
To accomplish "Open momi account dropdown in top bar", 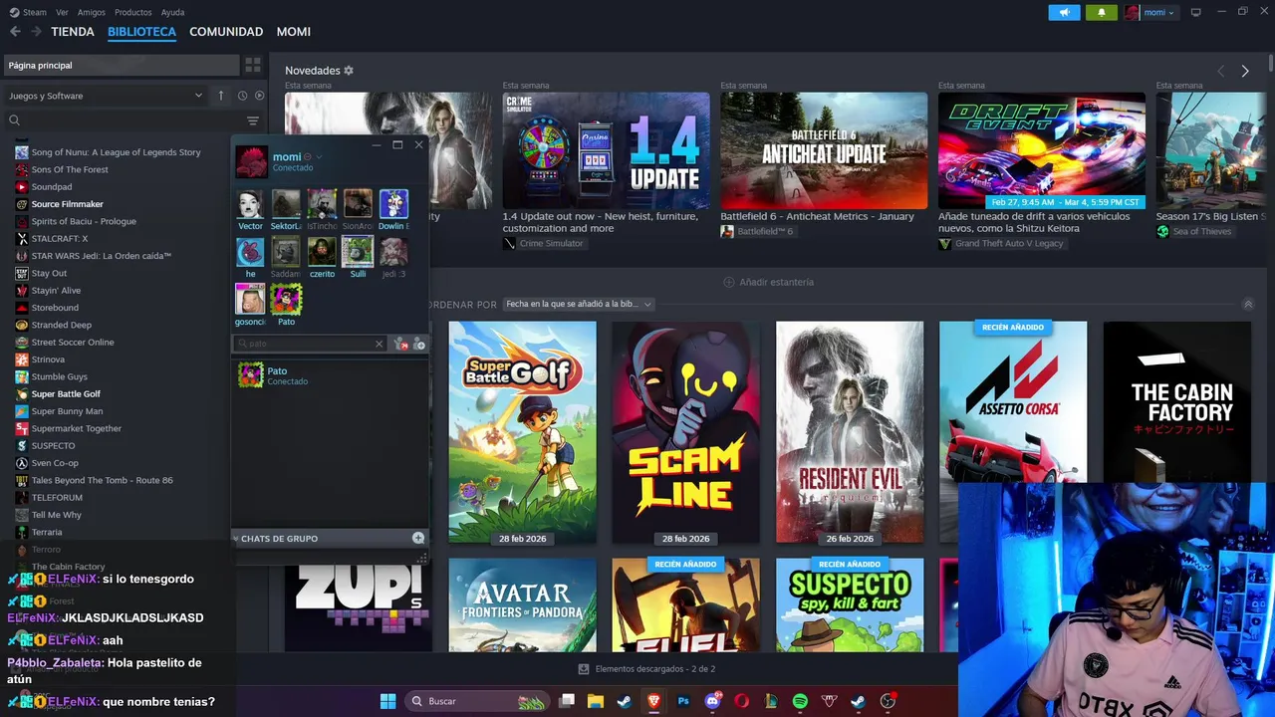I will 1150,12.
